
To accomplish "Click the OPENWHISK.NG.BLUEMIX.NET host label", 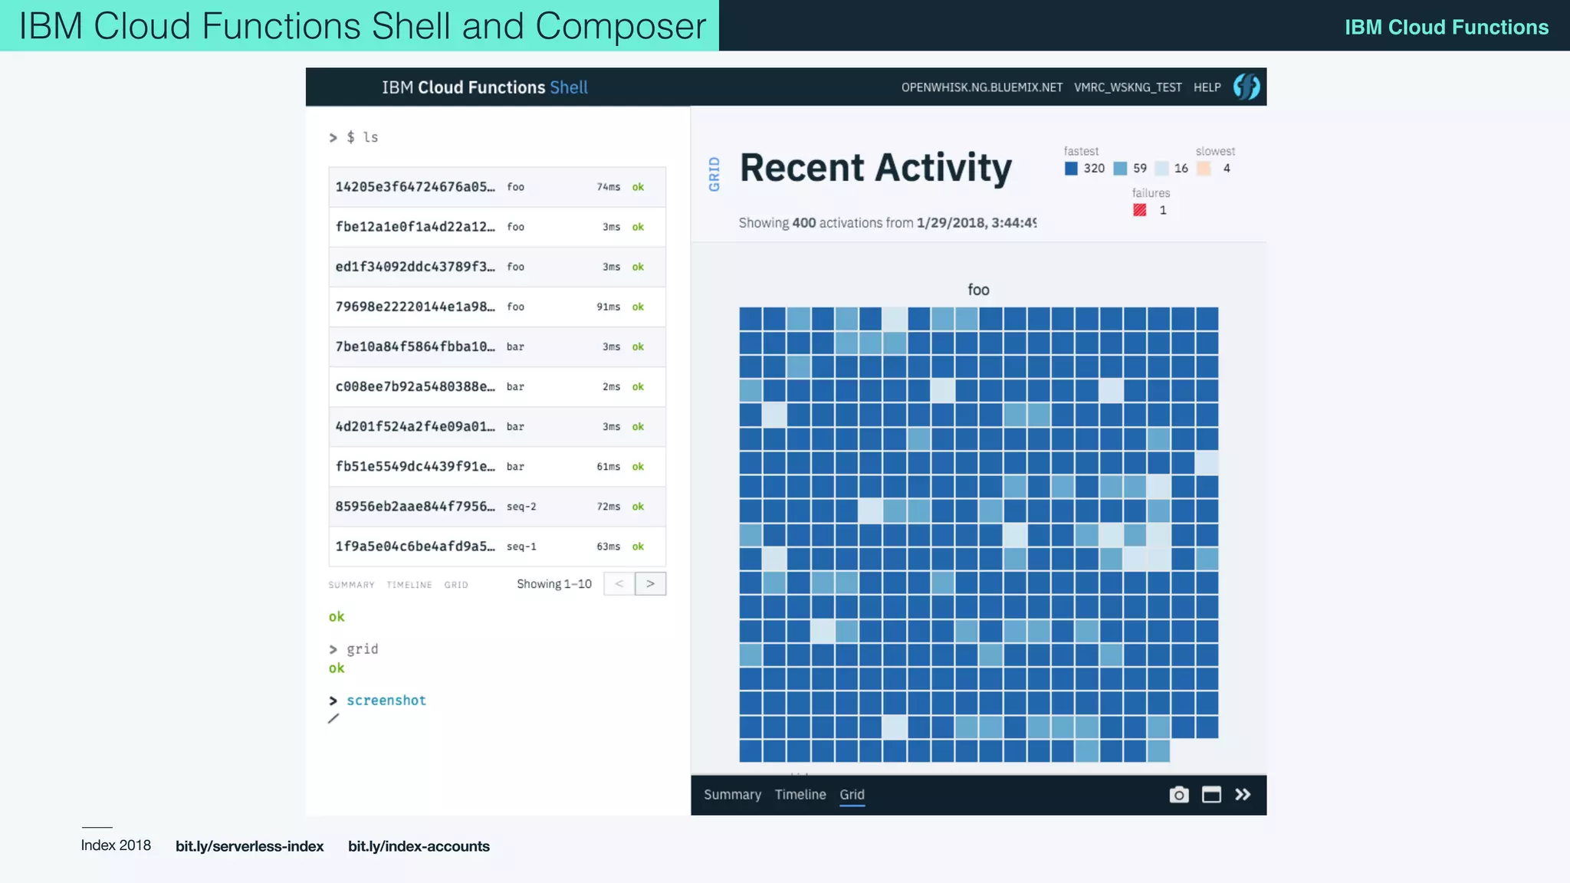I will [982, 87].
